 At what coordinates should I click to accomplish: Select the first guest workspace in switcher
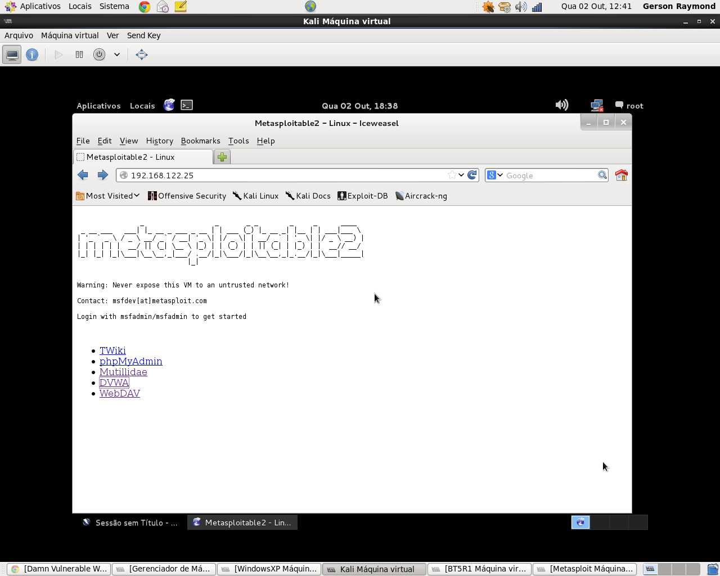pyautogui.click(x=580, y=523)
